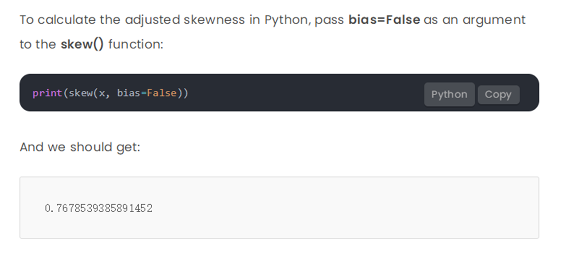The height and width of the screenshot is (259, 566).
Task: Click the bold skew() text in paragraph
Action: click(x=82, y=44)
